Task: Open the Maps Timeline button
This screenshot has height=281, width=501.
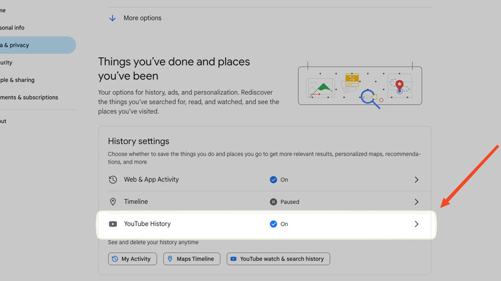Action: coord(191,259)
